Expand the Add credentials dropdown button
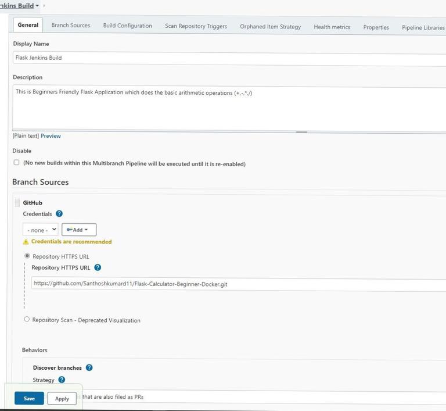446x411 pixels. tap(79, 230)
